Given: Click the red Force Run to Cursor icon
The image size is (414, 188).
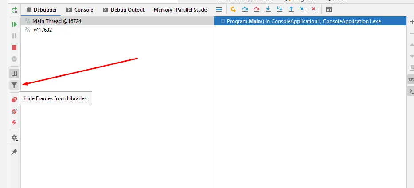Looking at the screenshot, I should (x=314, y=10).
